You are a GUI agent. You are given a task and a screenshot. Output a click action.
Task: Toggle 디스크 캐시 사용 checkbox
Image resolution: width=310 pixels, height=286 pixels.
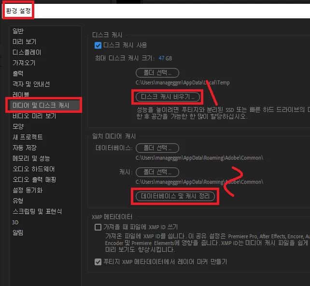tap(98, 45)
